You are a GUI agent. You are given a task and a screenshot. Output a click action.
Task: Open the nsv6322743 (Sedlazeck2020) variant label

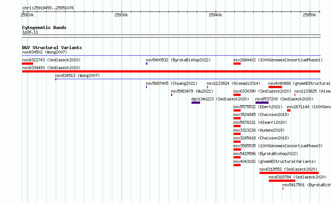(51, 60)
